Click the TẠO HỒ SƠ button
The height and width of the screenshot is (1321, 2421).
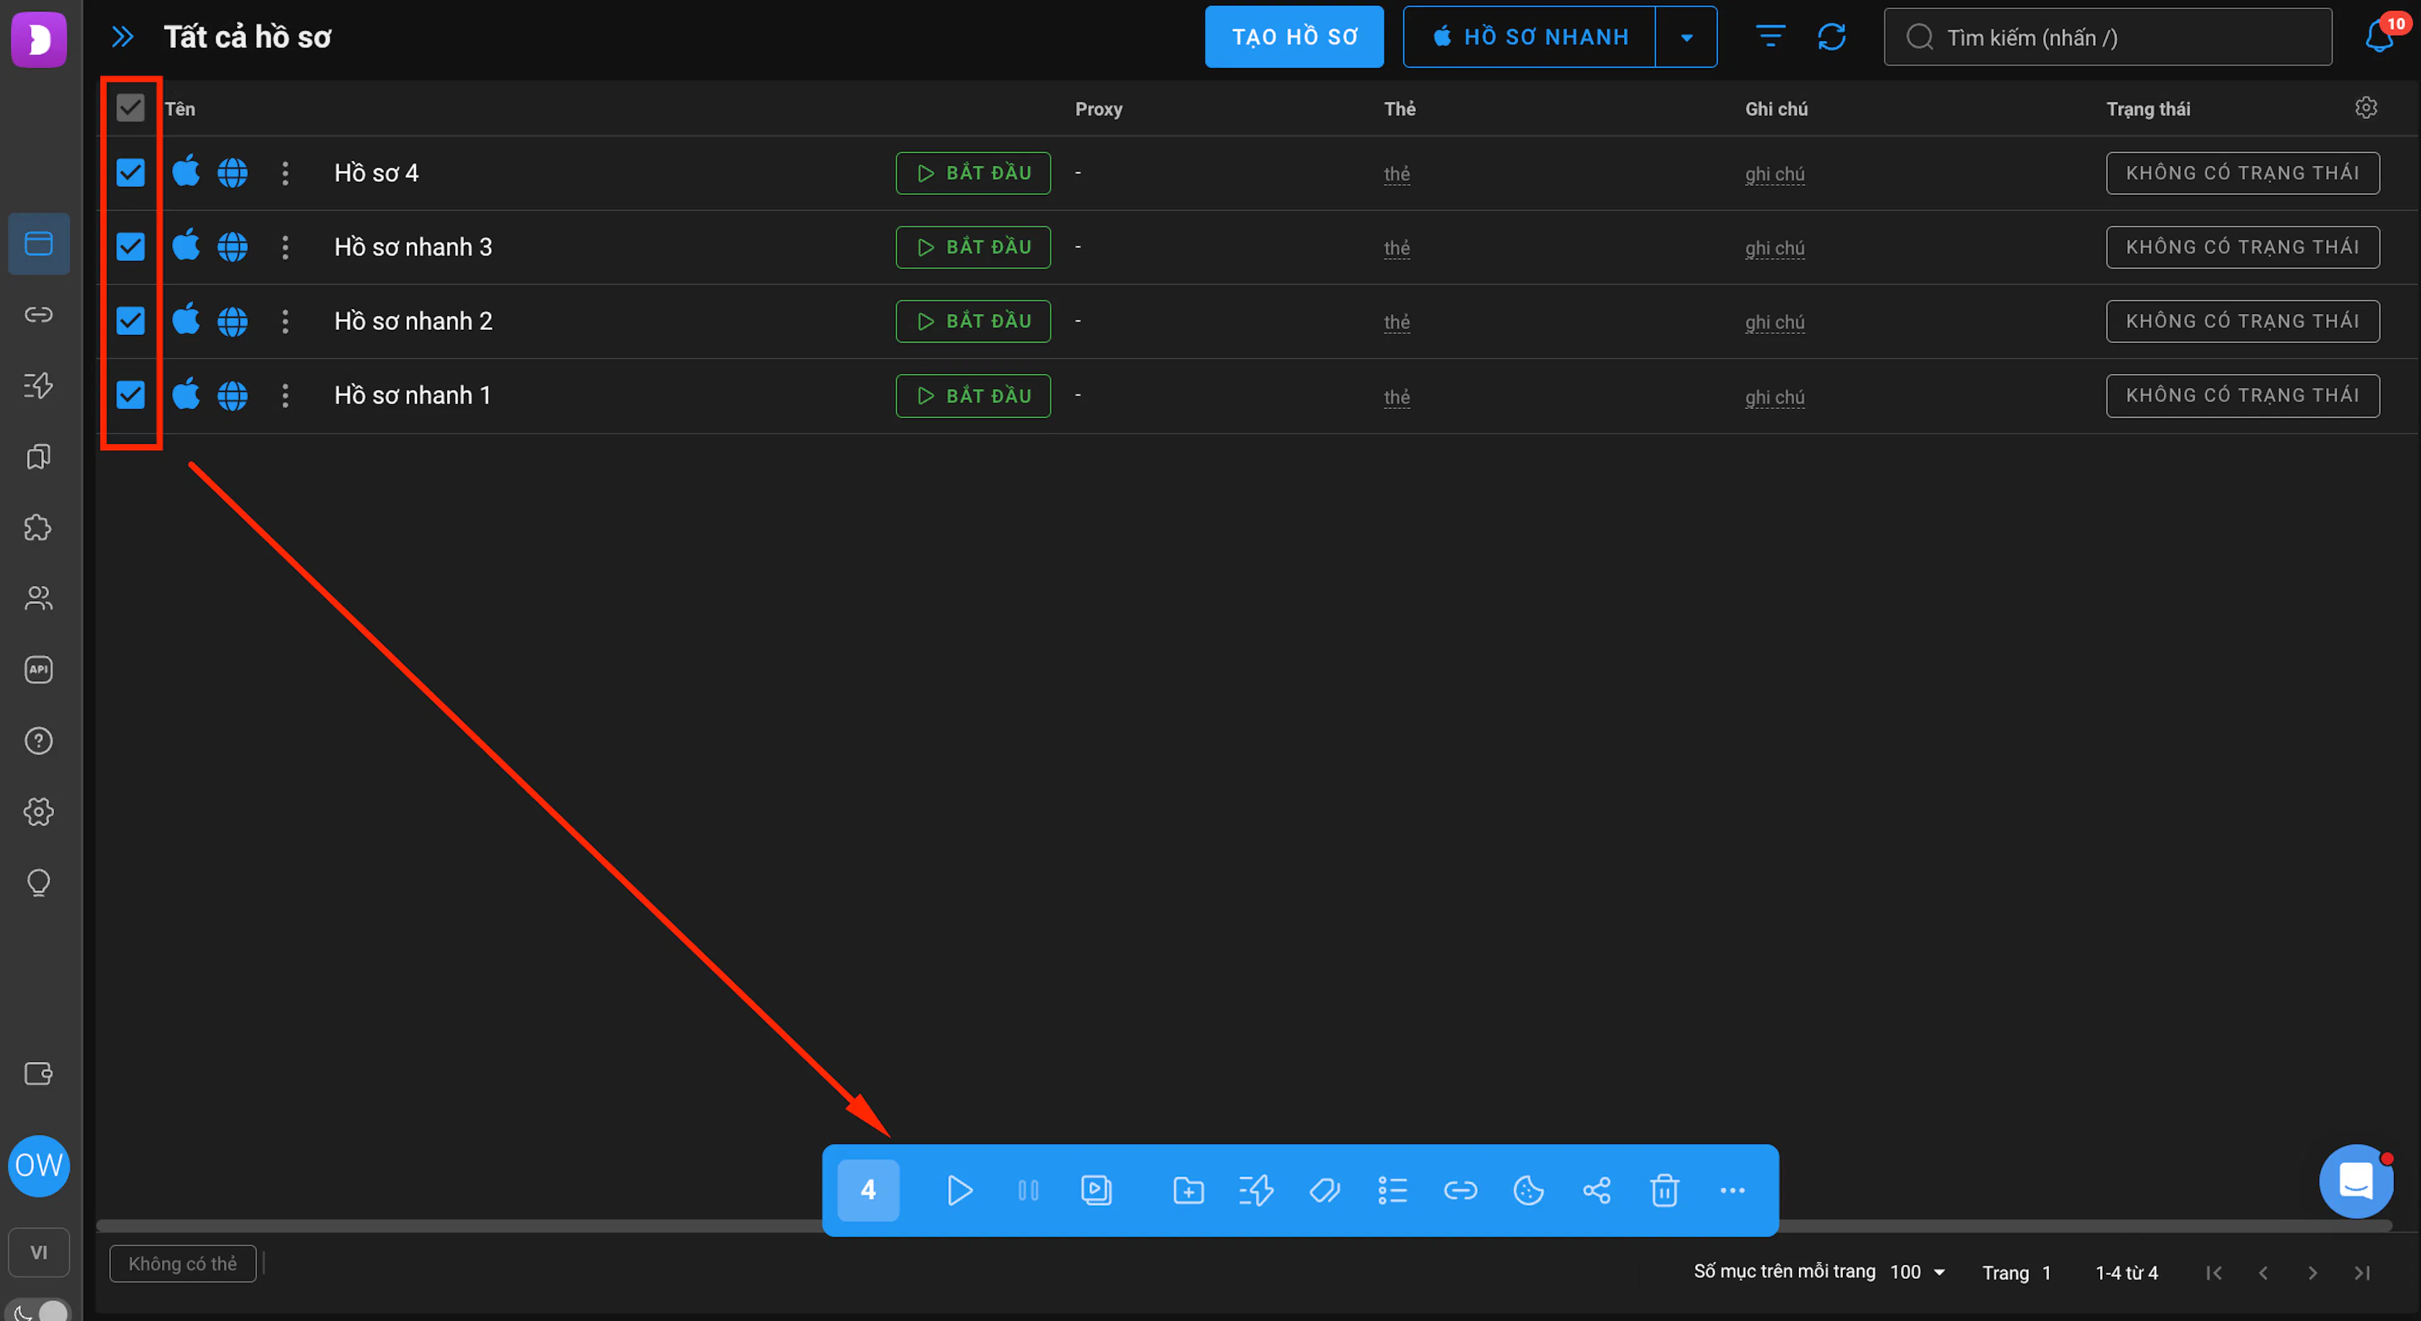1294,37
